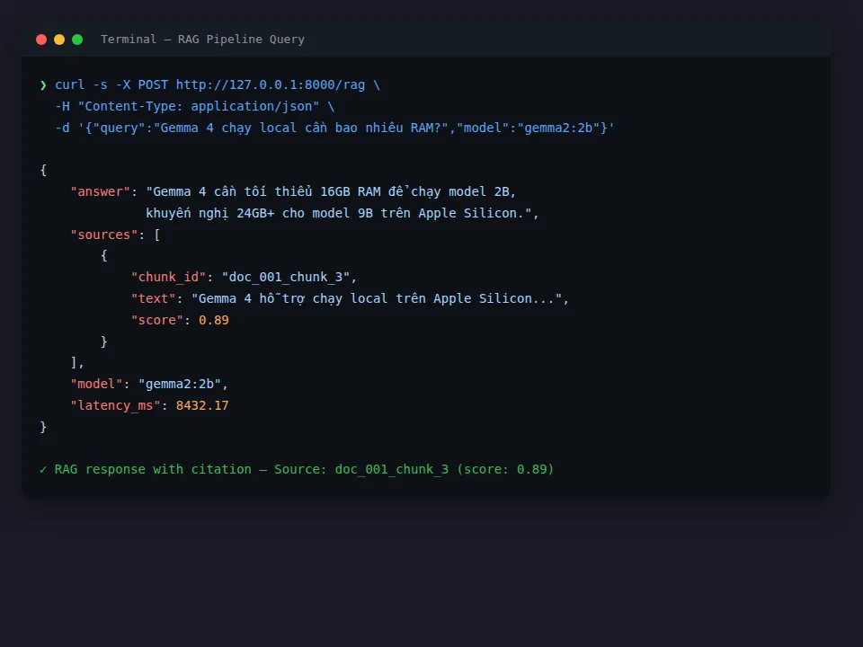Click the line 'khuyến nghị 24GB+ cho model 9B'

click(343, 213)
